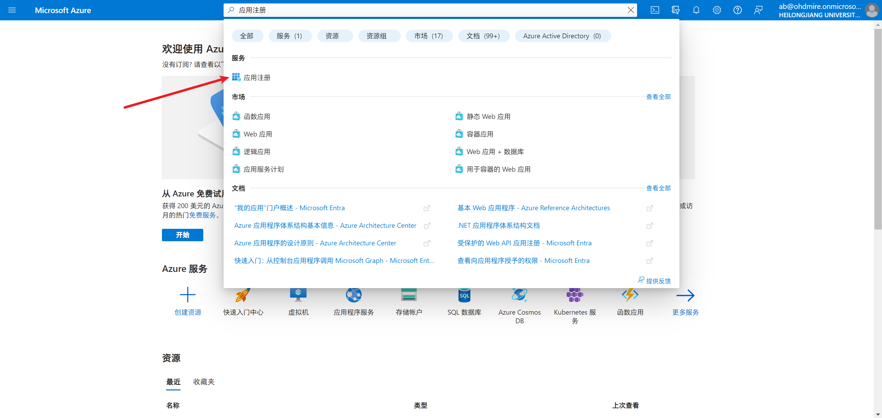The image size is (882, 418).
Task: Filter results by 服务 (1)
Action: 290,36
